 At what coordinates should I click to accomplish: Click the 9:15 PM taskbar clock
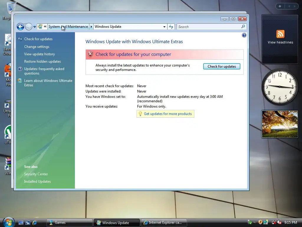click(x=290, y=223)
